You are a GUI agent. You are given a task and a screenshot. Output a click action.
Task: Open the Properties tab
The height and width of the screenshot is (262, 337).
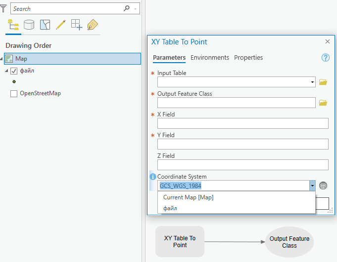click(248, 58)
